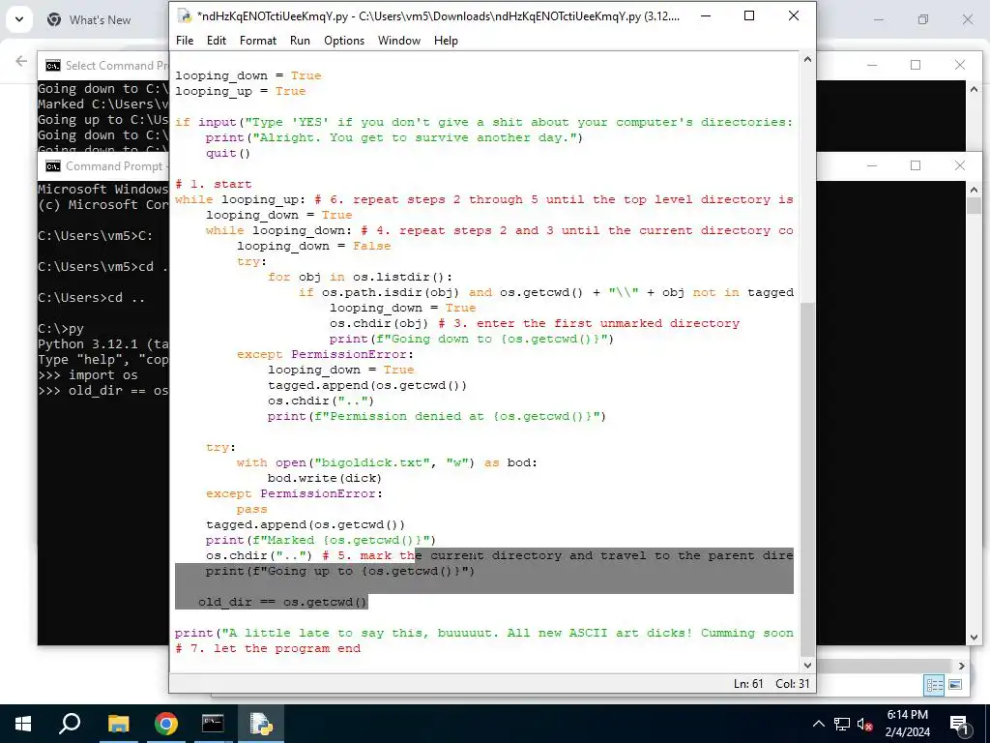Minimize the lower Command Prompt window
Image resolution: width=990 pixels, height=743 pixels.
tap(872, 165)
